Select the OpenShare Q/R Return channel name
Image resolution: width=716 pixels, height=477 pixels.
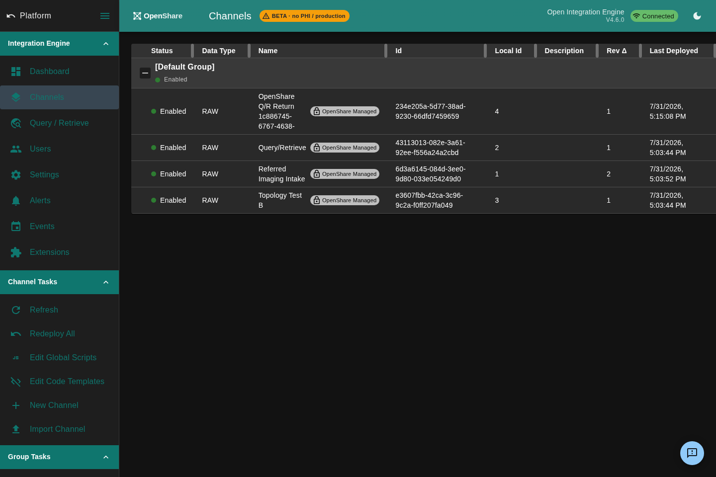pyautogui.click(x=276, y=111)
